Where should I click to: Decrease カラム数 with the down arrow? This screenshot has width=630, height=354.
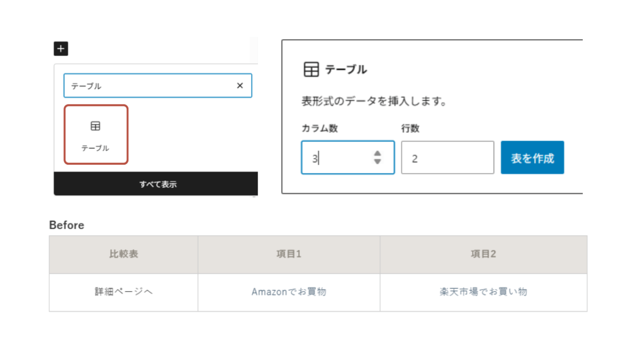377,162
